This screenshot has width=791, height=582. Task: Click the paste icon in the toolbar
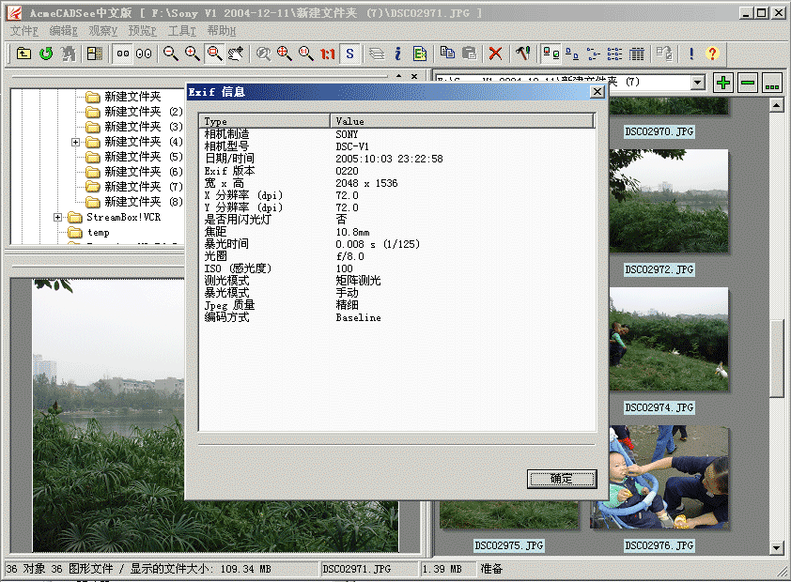click(469, 54)
